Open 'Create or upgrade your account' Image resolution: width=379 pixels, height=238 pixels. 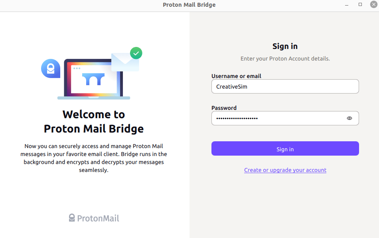point(285,170)
